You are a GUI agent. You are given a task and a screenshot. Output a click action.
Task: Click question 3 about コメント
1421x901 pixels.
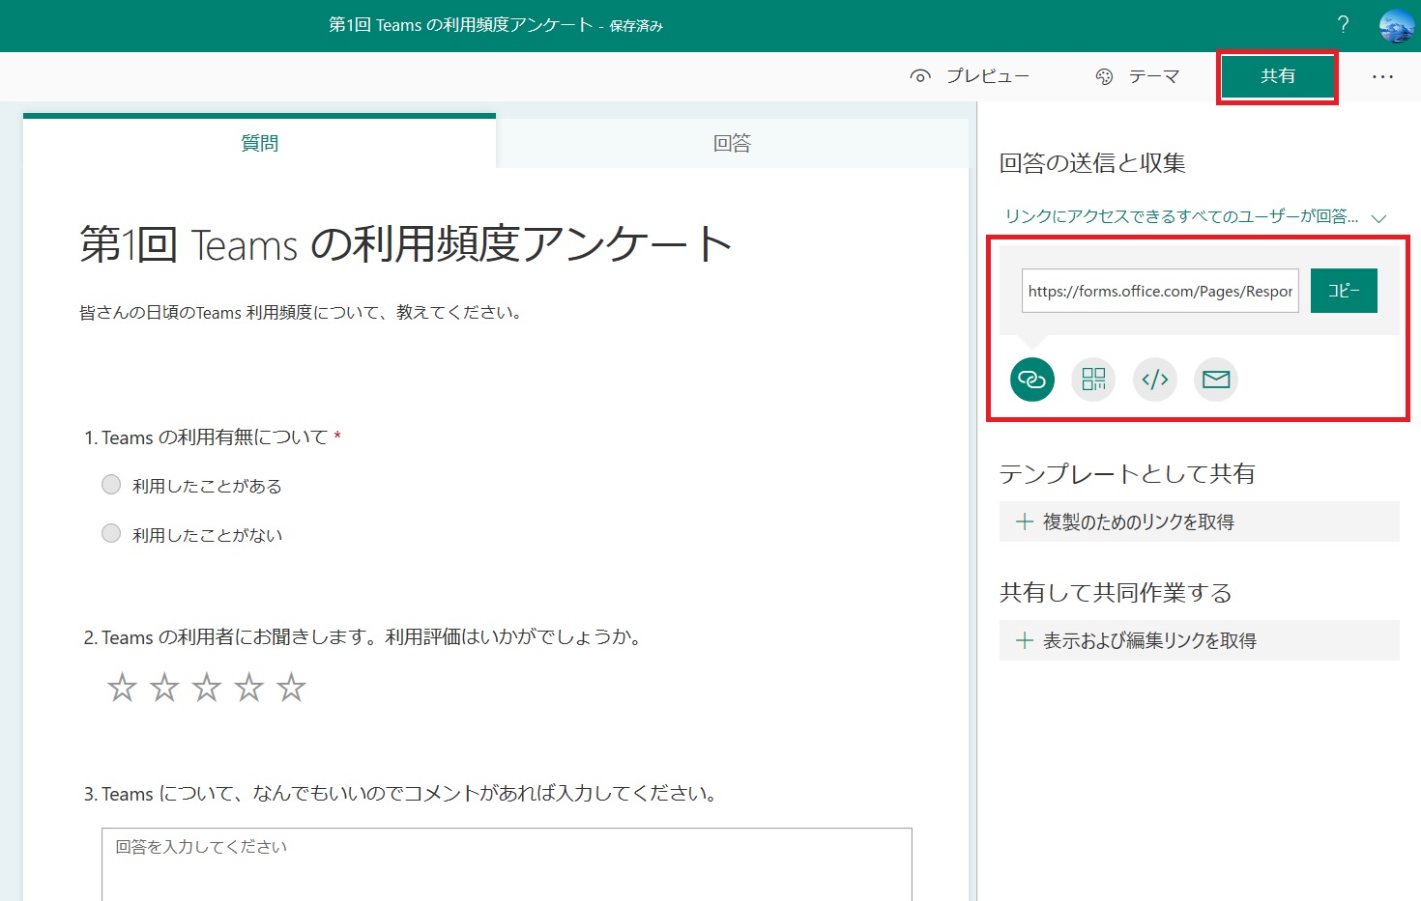click(402, 794)
